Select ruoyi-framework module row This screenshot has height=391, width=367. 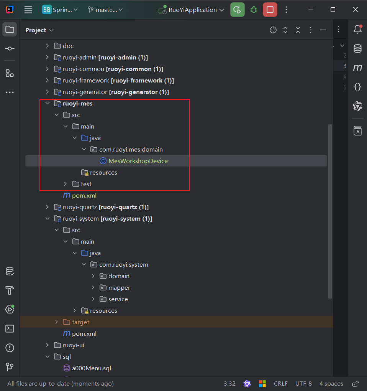tap(176, 80)
